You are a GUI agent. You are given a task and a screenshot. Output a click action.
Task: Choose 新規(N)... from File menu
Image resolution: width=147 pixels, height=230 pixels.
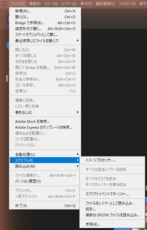coord(45,11)
